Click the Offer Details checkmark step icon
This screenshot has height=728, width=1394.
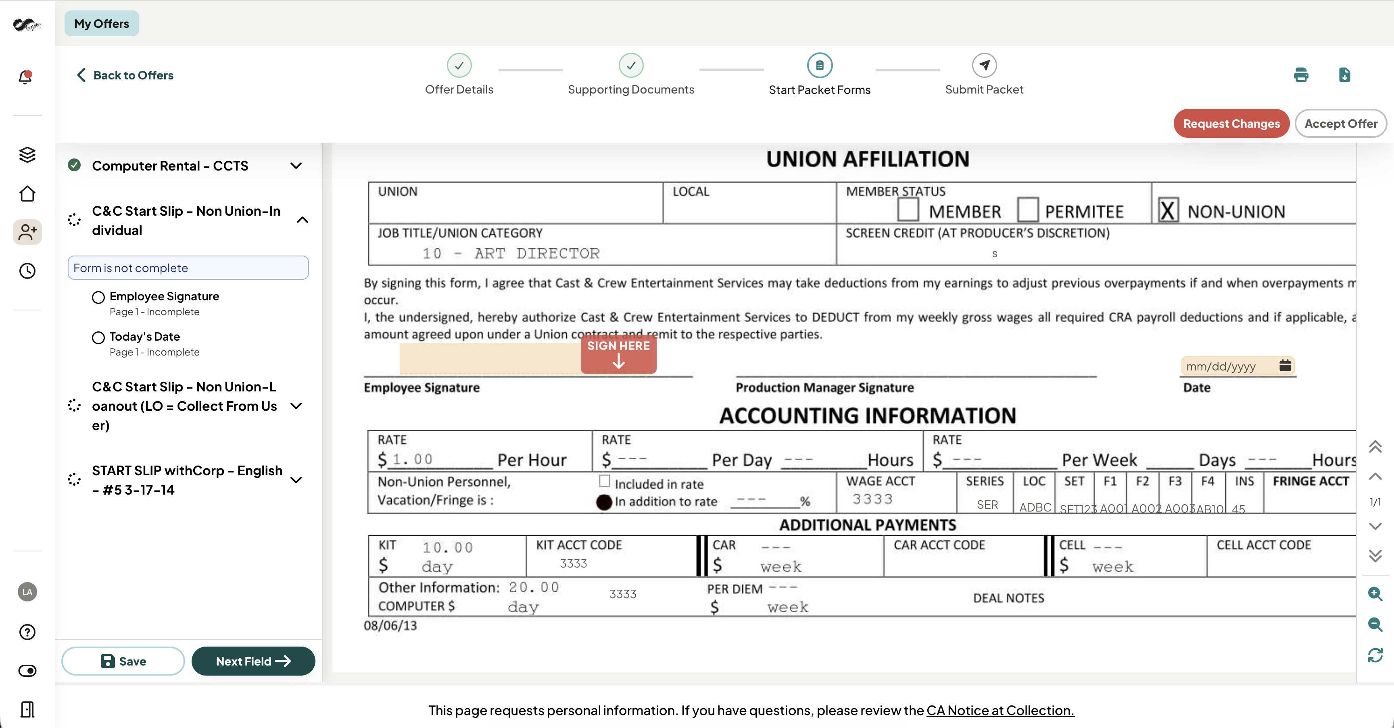tap(459, 65)
